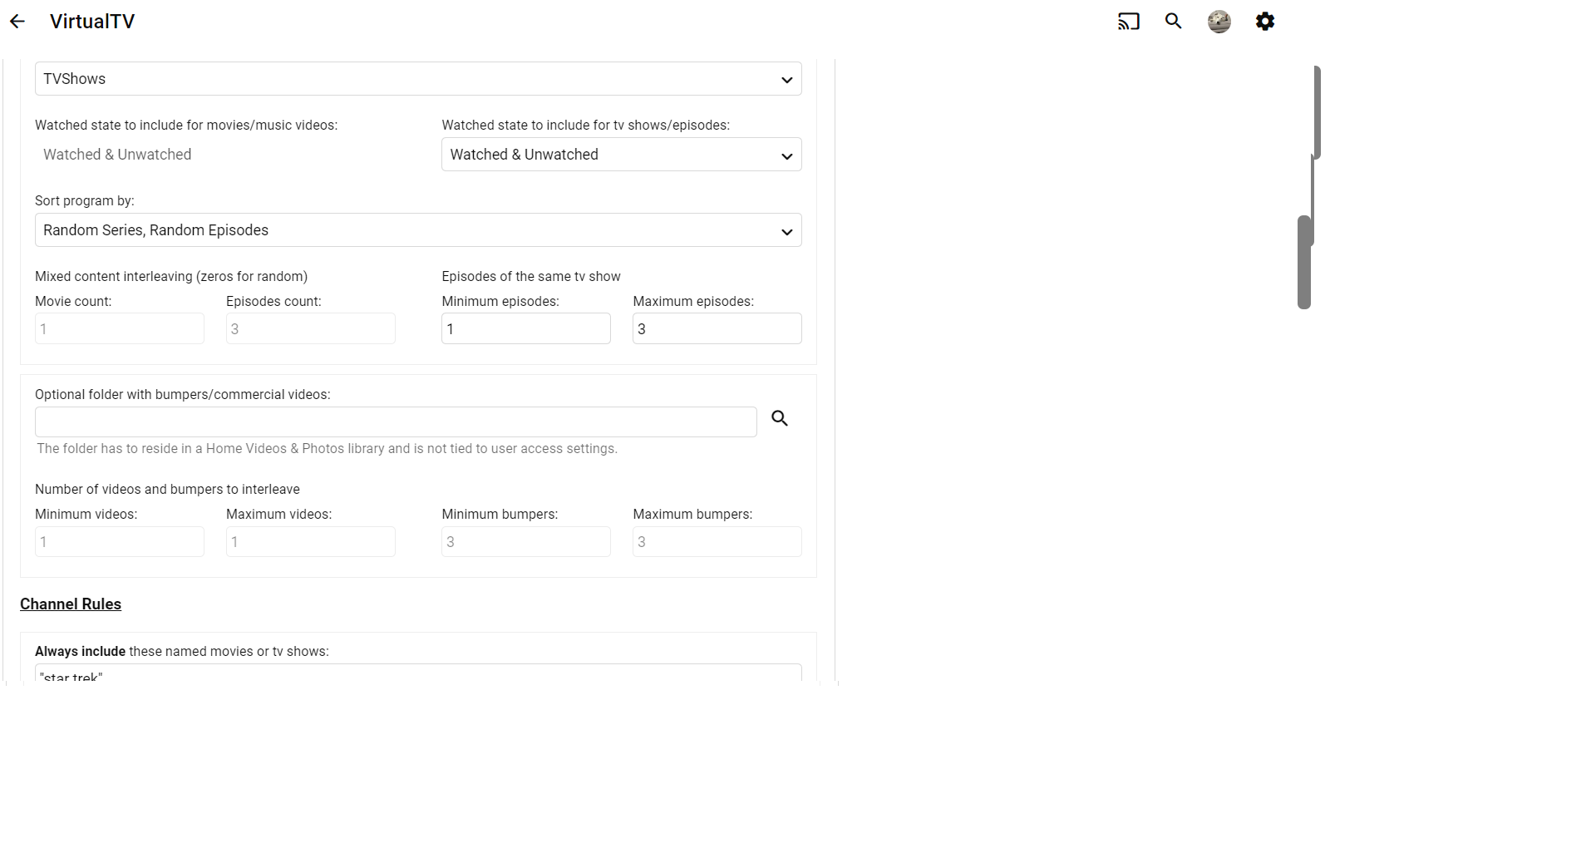Open the user profile avatar
This screenshot has height=848, width=1596.
point(1219,22)
